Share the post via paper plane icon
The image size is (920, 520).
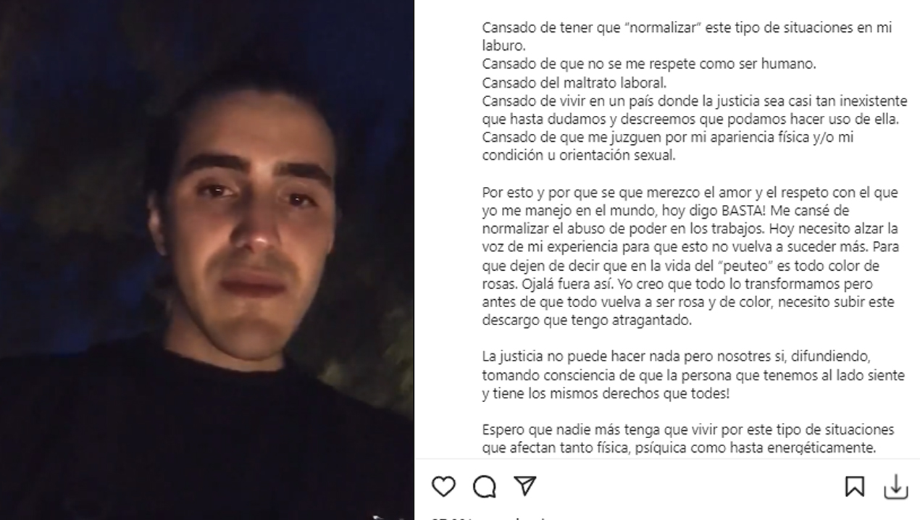click(525, 485)
